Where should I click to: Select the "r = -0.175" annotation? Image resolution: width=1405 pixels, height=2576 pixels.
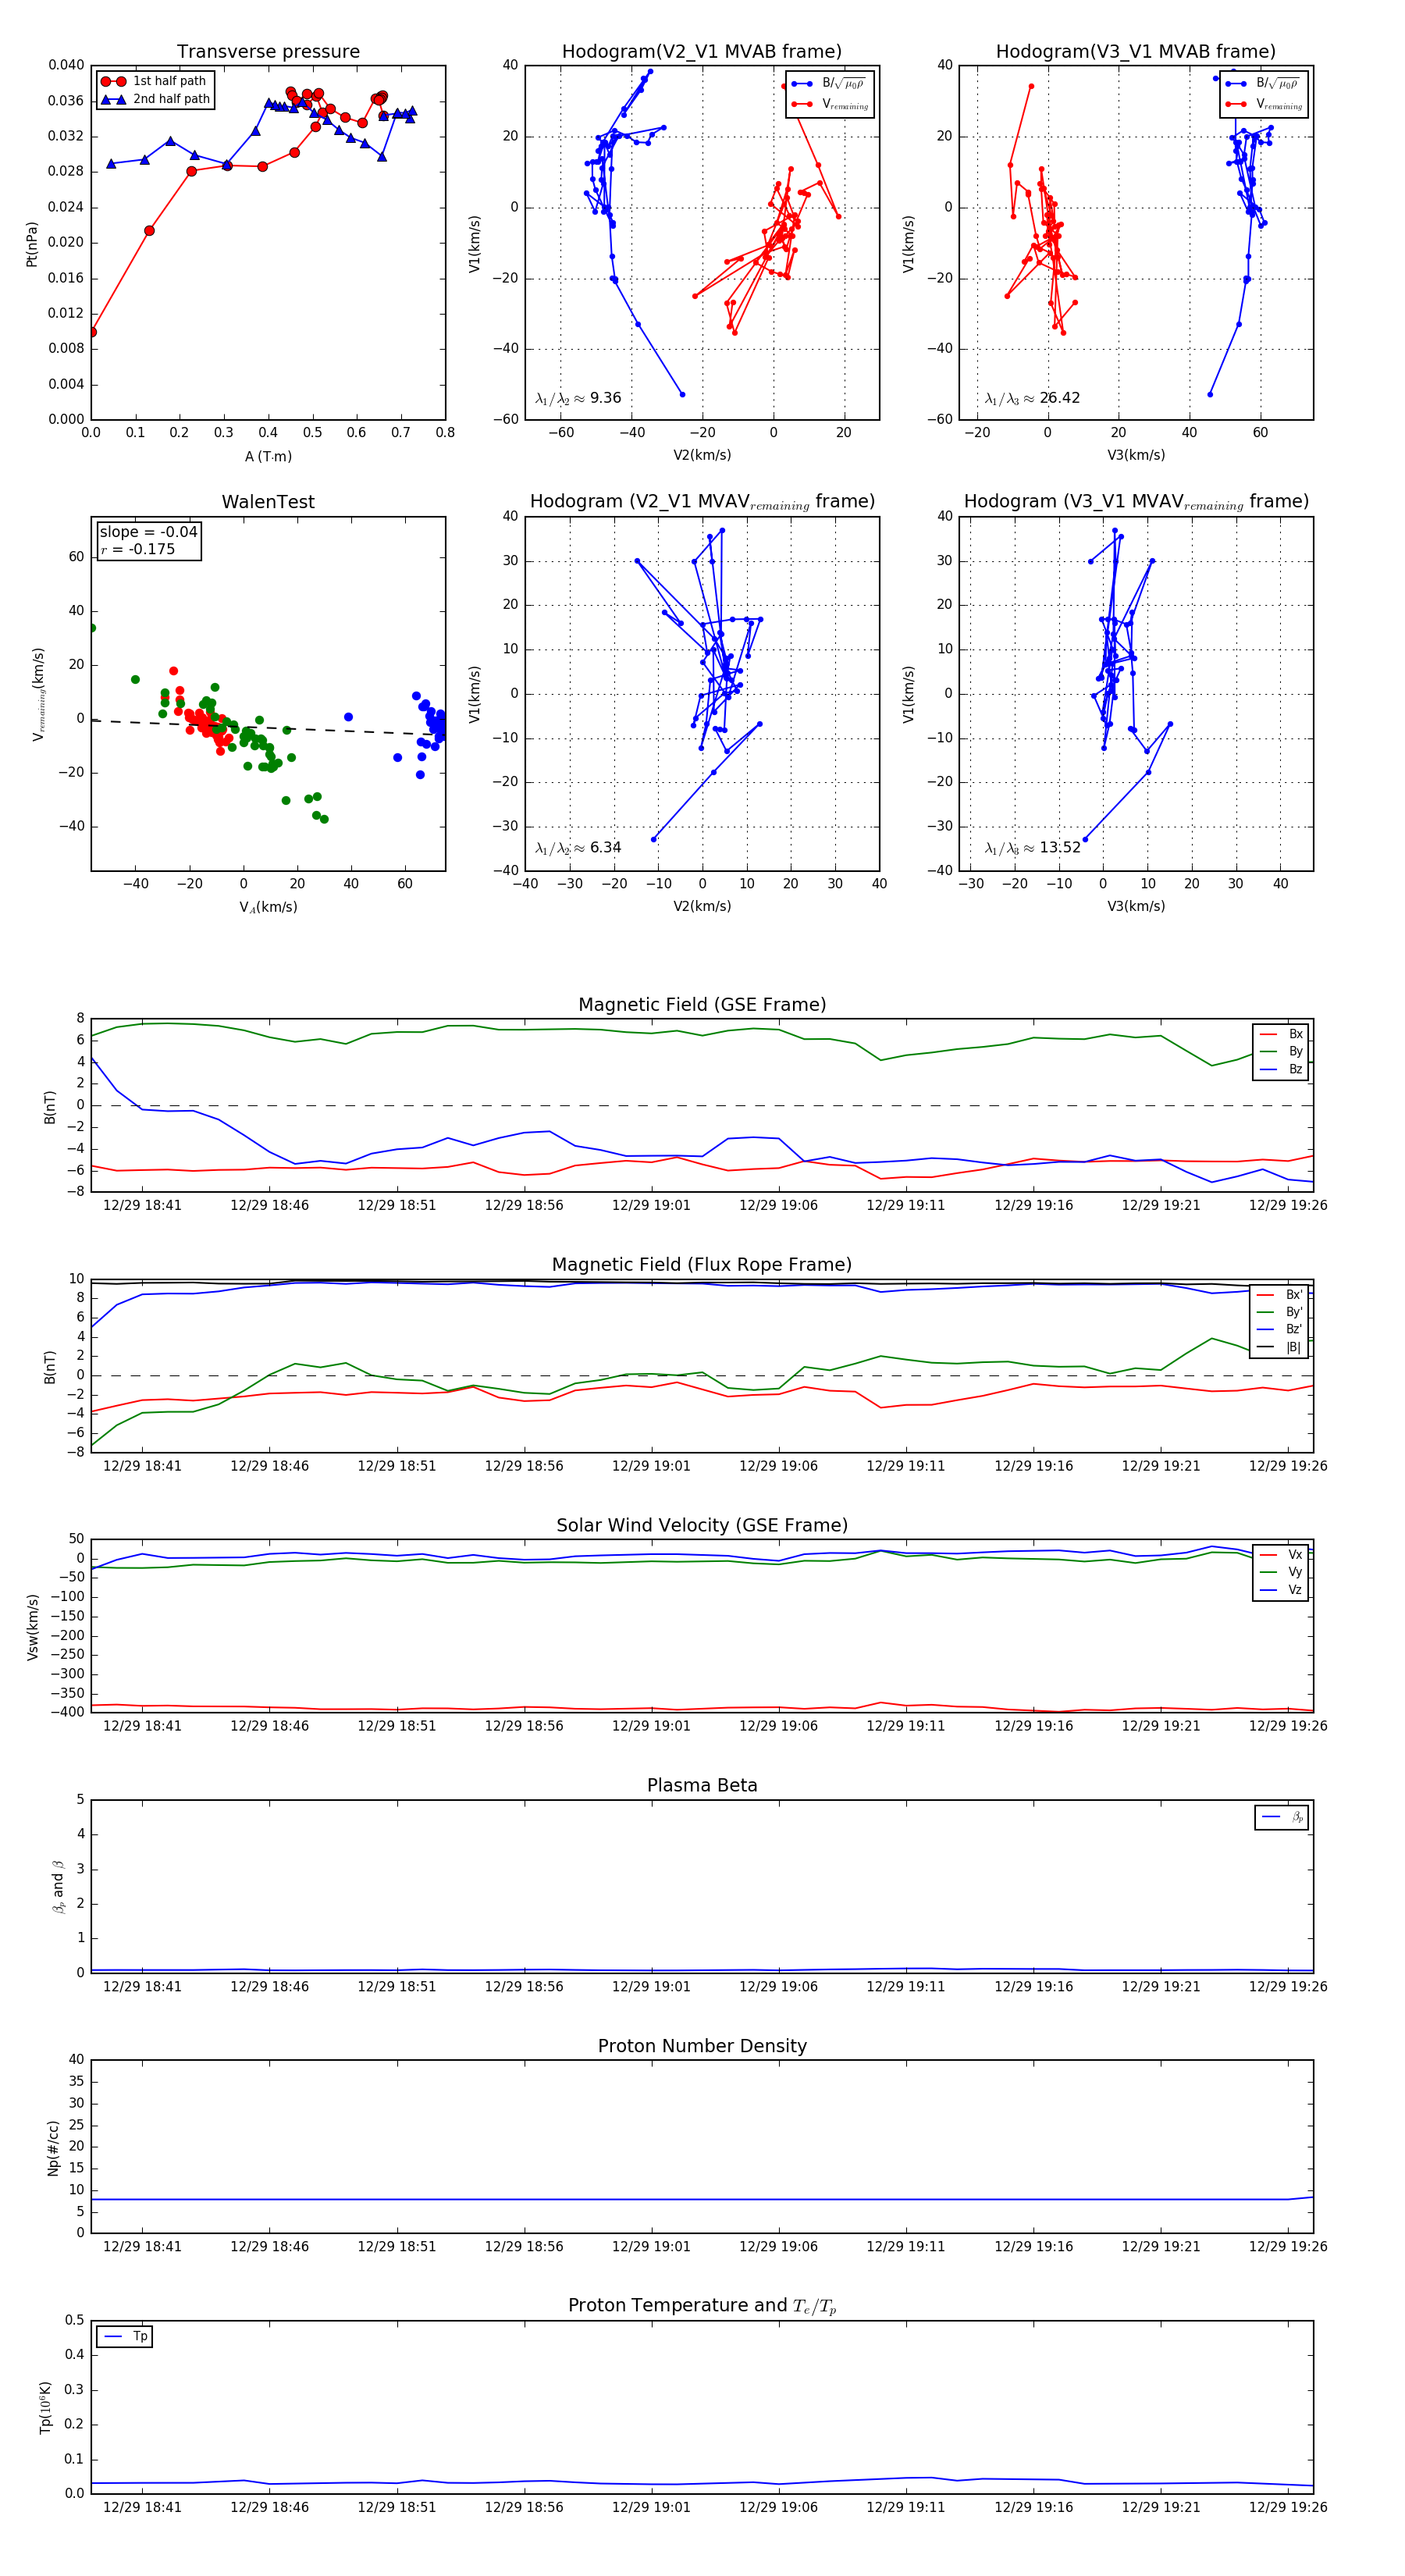coord(137,549)
